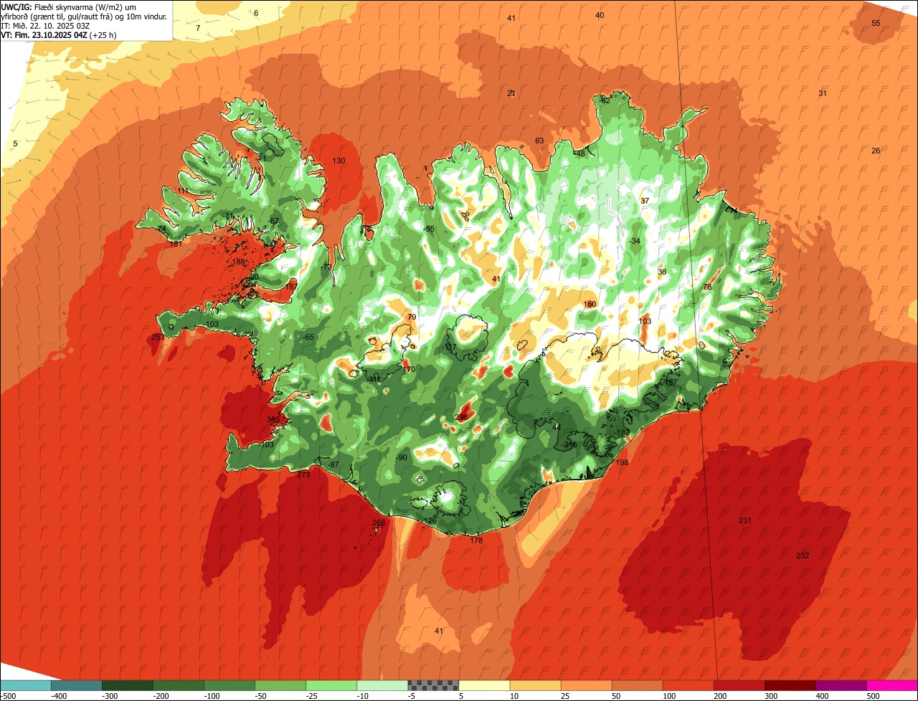
Task: Click the map value 231 over the southeast ocean
Action: [x=745, y=520]
